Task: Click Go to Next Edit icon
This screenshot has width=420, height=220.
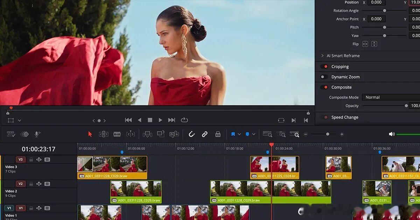Action: coord(293,120)
